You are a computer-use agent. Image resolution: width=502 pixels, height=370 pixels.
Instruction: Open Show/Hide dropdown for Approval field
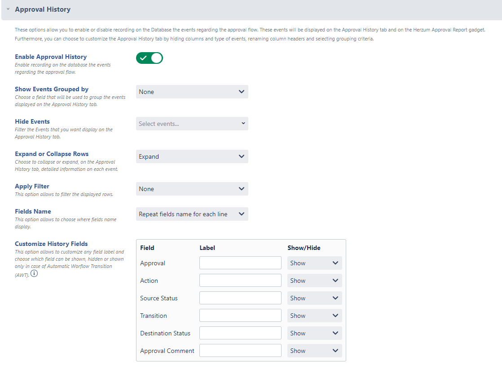pyautogui.click(x=315, y=263)
